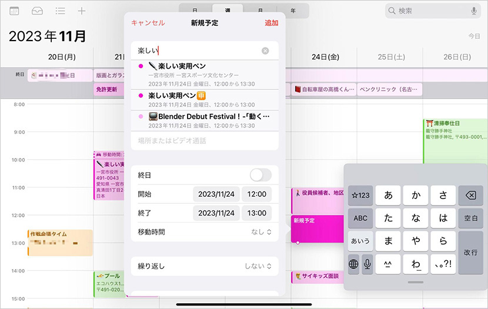Viewport: 488px width, 309px height.
Task: Select end time 13:00
Action: click(x=257, y=213)
